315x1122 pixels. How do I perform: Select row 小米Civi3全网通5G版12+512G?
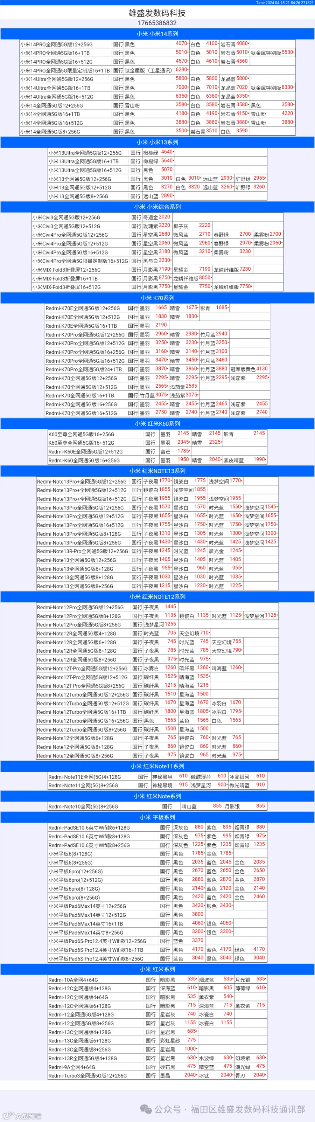coord(157,226)
